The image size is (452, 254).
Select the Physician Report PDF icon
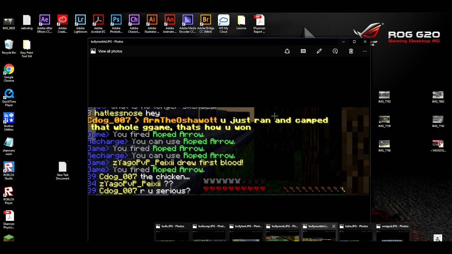[259, 24]
